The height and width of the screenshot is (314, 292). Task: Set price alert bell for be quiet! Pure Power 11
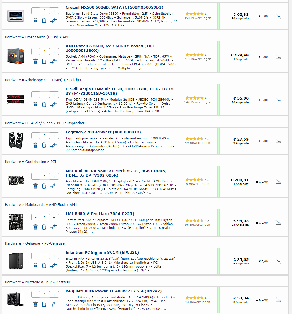coord(44,304)
